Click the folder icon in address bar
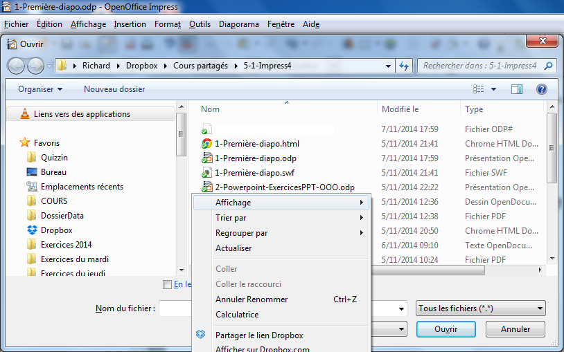The height and width of the screenshot is (352, 564). 62,66
